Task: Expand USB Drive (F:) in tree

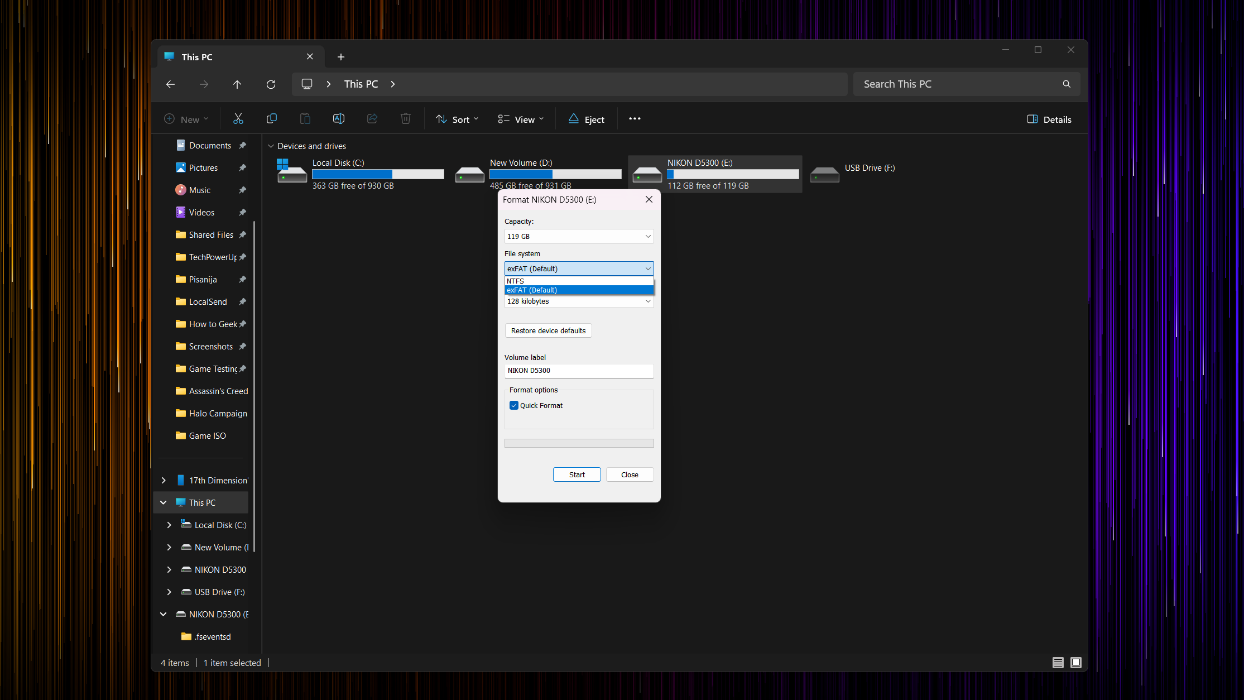Action: click(x=169, y=592)
